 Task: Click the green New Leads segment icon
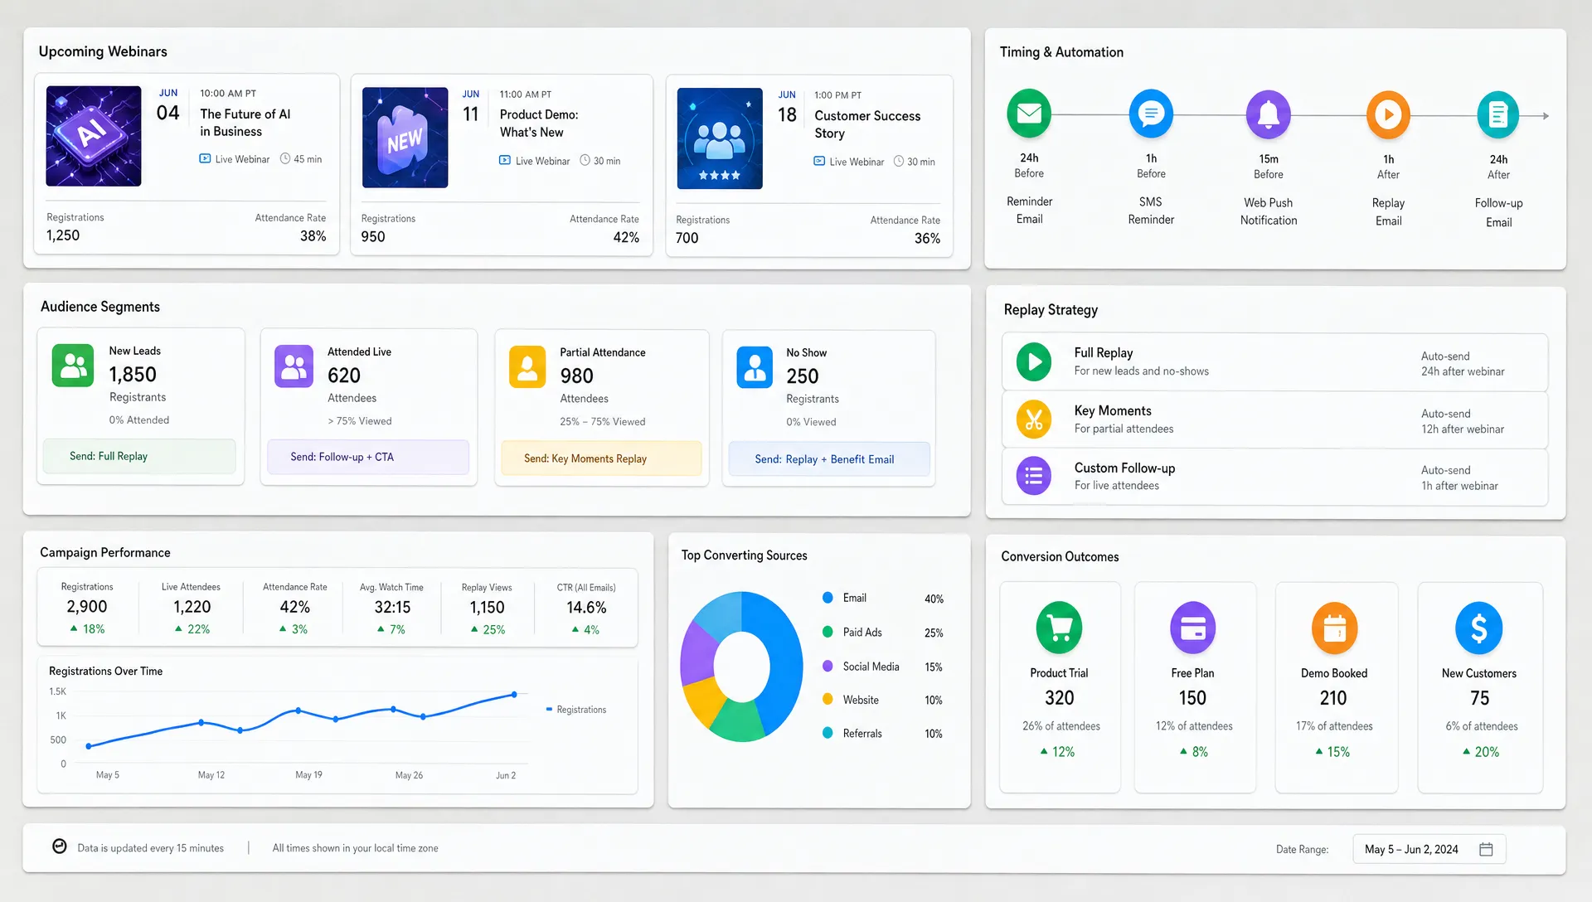(x=73, y=366)
